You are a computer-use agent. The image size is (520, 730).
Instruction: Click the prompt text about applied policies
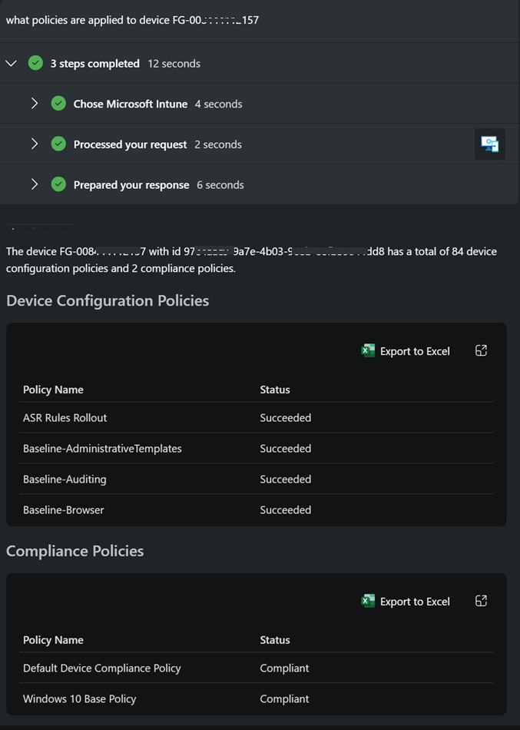(x=132, y=20)
